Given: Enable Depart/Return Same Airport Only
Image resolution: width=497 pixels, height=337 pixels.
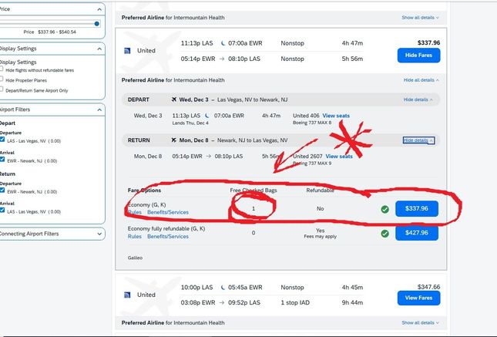Looking at the screenshot, I should (2, 89).
